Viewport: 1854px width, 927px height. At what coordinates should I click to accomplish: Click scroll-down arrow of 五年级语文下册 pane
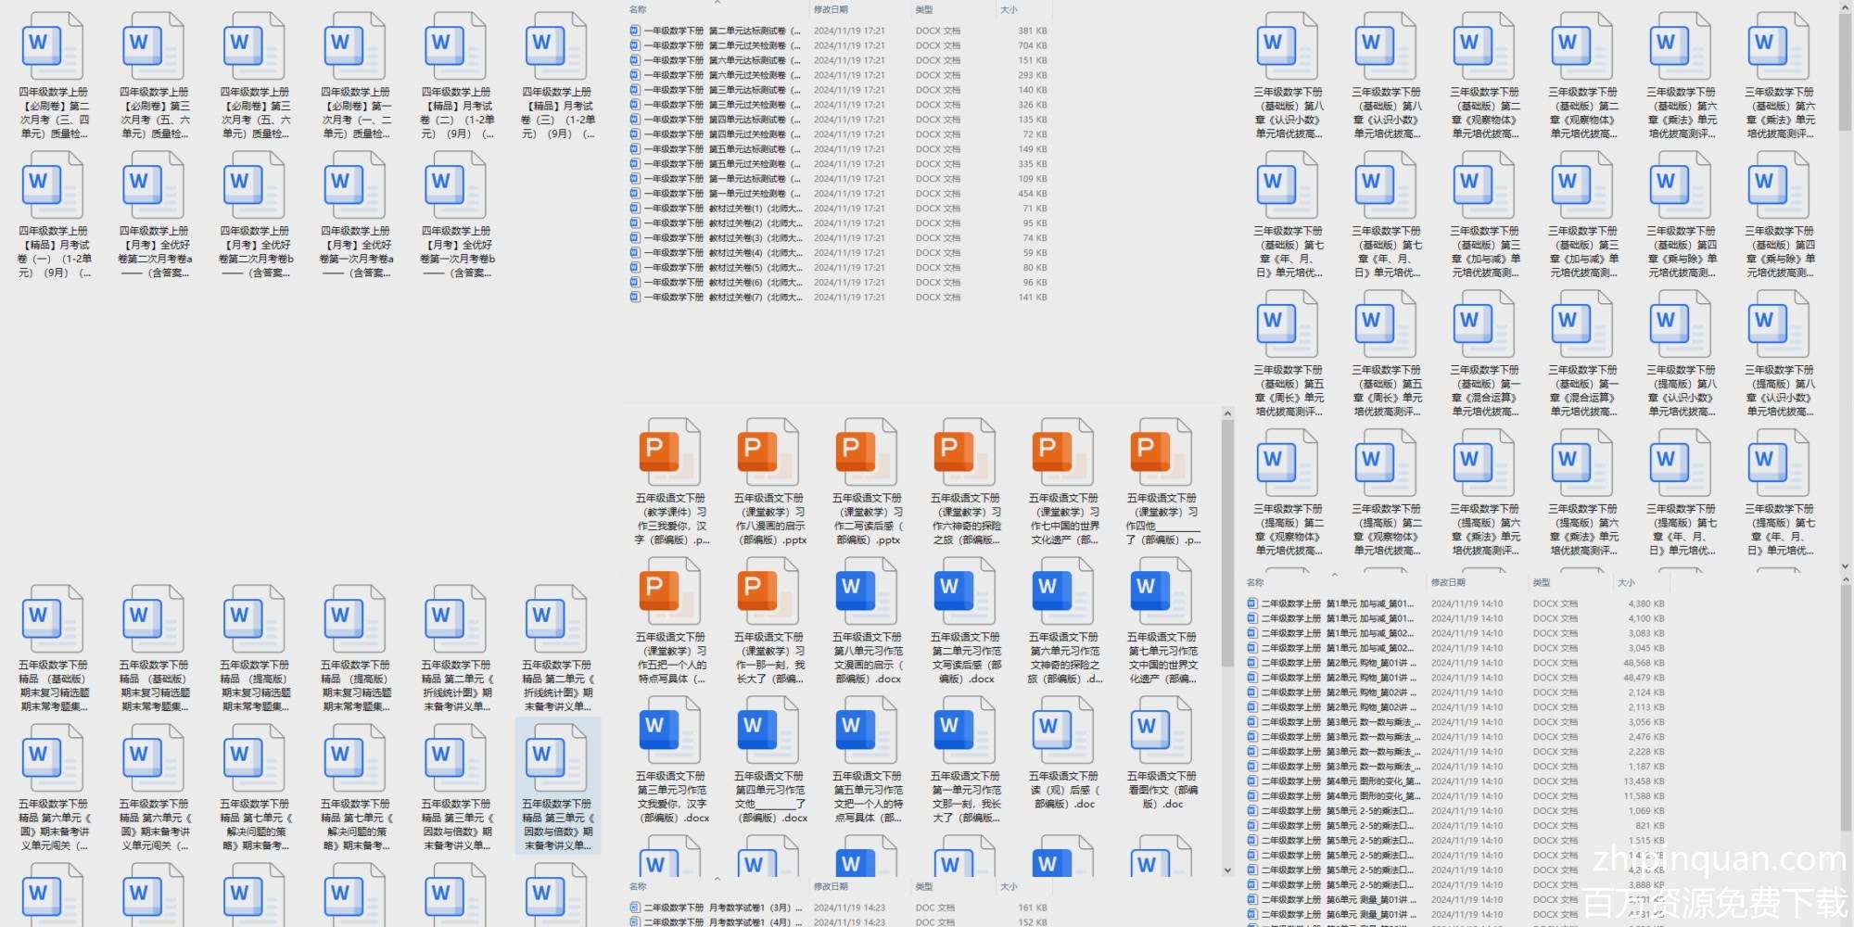click(x=1227, y=870)
